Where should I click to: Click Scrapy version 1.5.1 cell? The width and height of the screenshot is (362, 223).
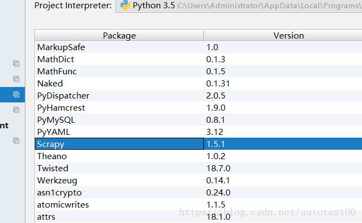[283, 144]
